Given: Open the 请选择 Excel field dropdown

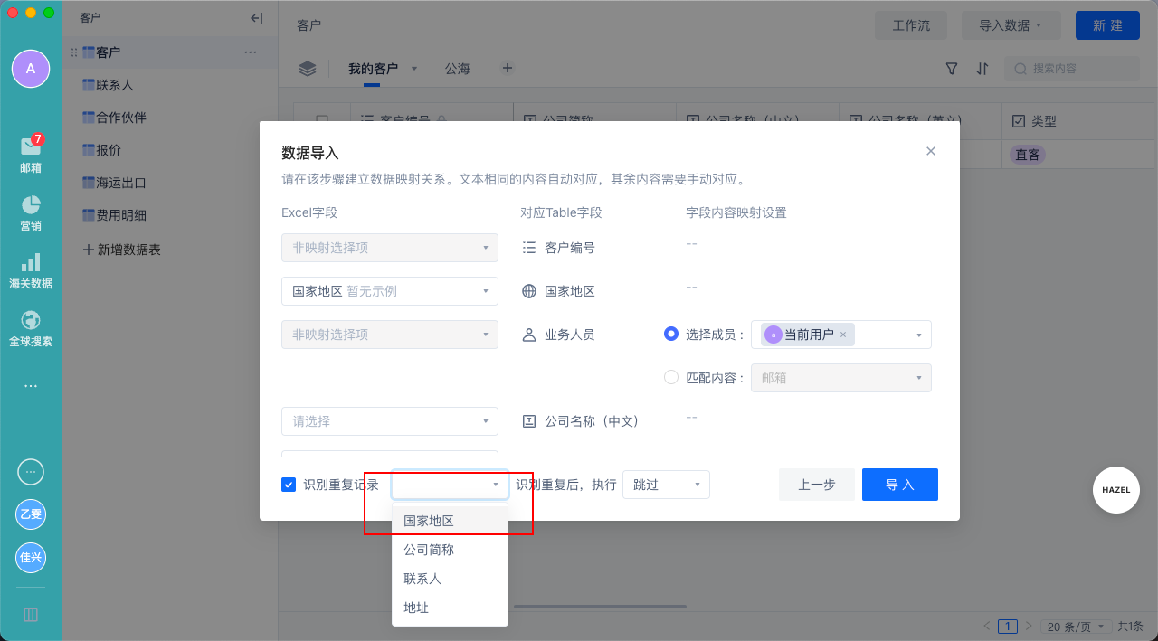Looking at the screenshot, I should click(390, 421).
